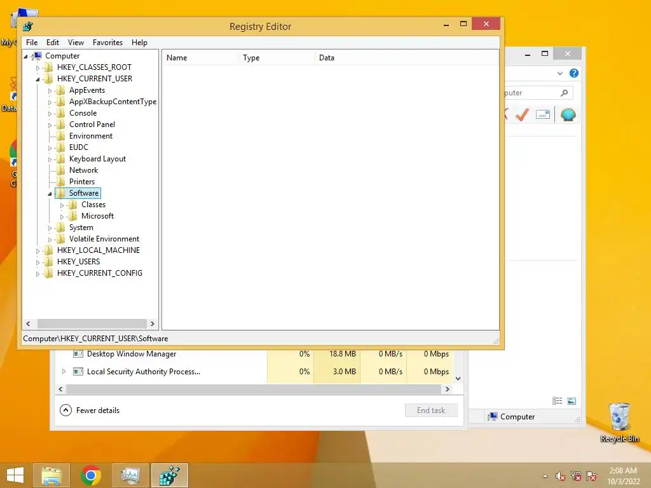Expand HKEY_USERS arrow

point(38,262)
